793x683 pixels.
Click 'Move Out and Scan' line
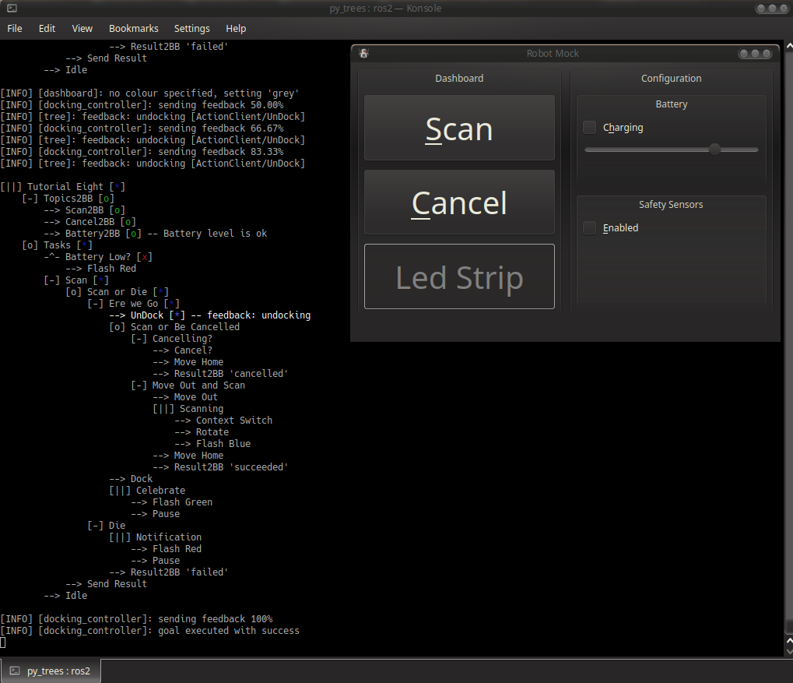coord(188,386)
